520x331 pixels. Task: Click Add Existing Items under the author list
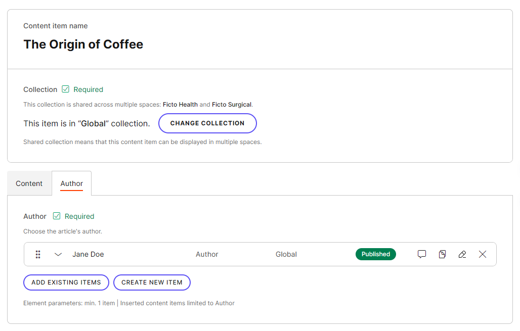click(66, 282)
